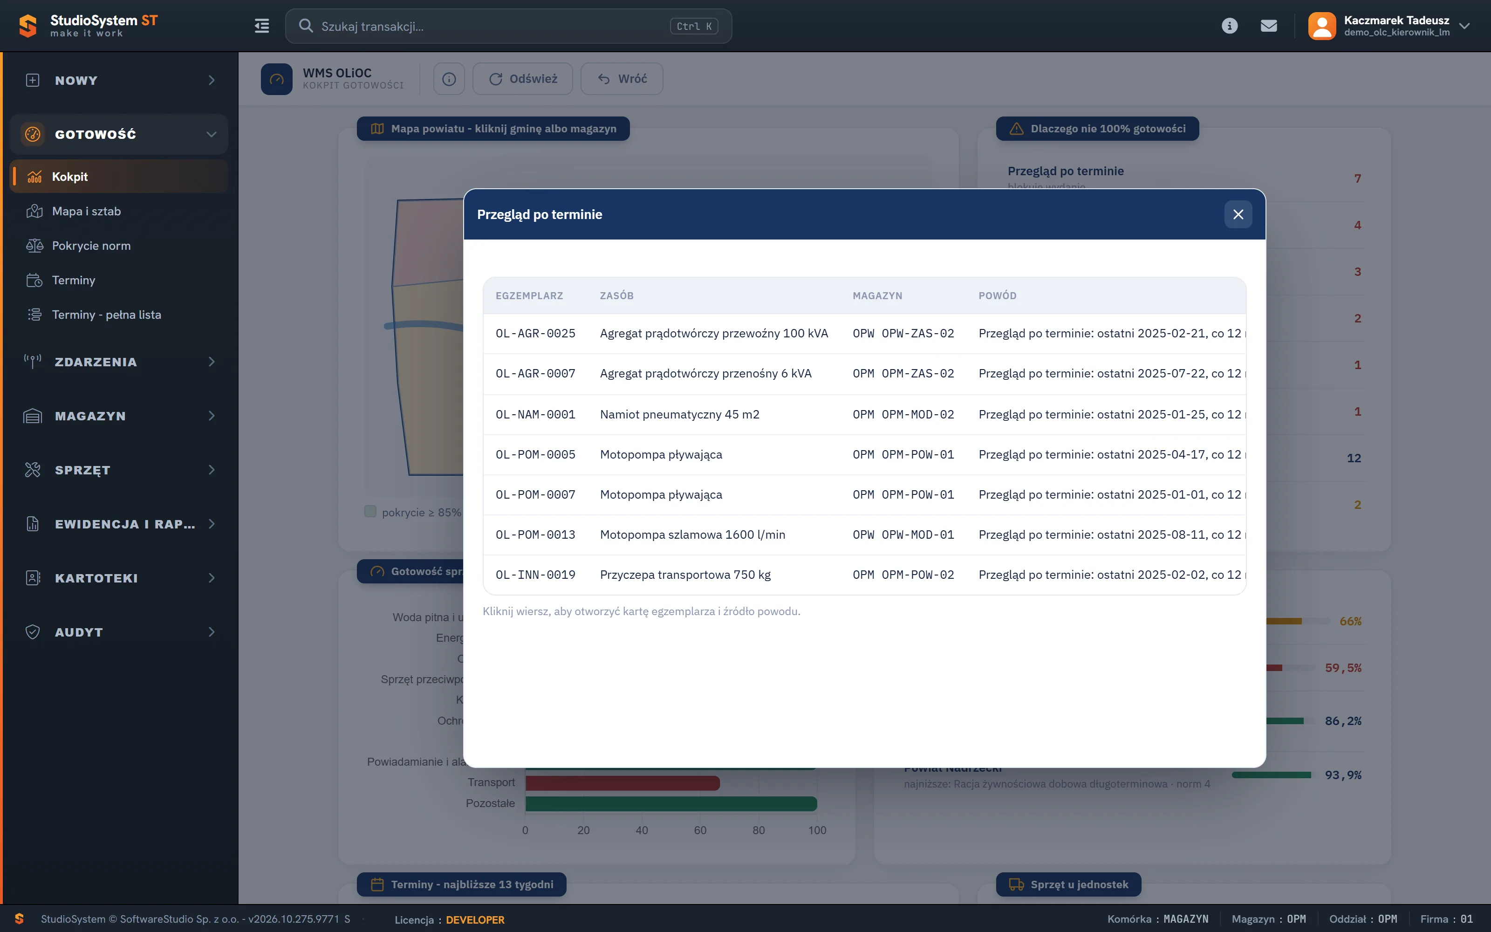The height and width of the screenshot is (932, 1491).
Task: Expand the ZDARZENIA section chevron
Action: tap(212, 362)
